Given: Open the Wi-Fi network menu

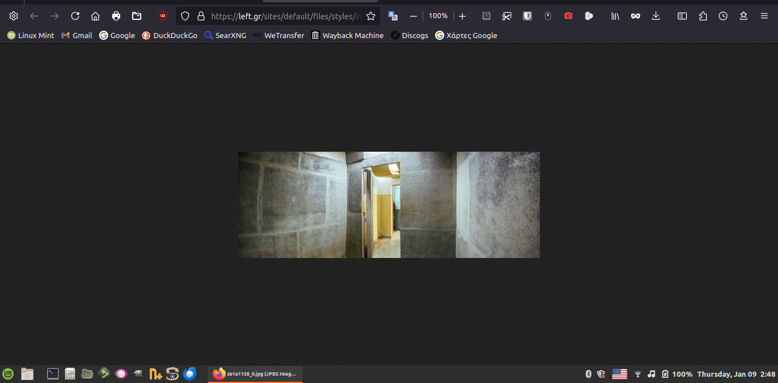Looking at the screenshot, I should 638,374.
